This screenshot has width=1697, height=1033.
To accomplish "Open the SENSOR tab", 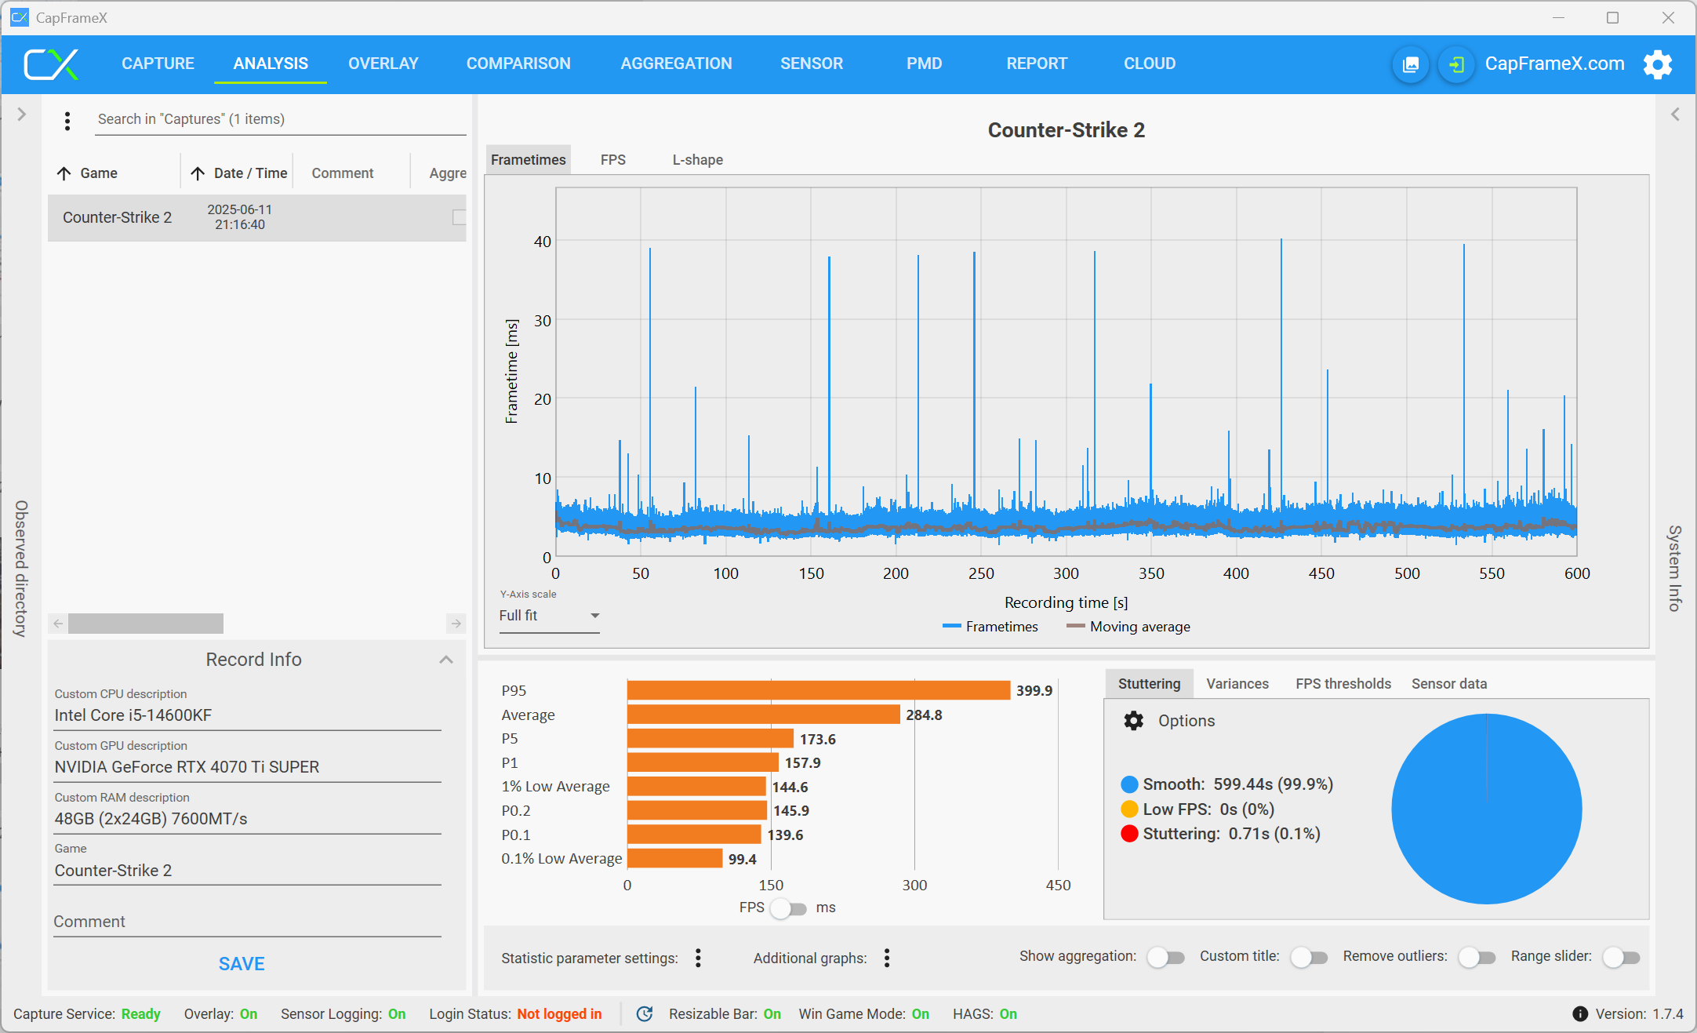I will (812, 64).
